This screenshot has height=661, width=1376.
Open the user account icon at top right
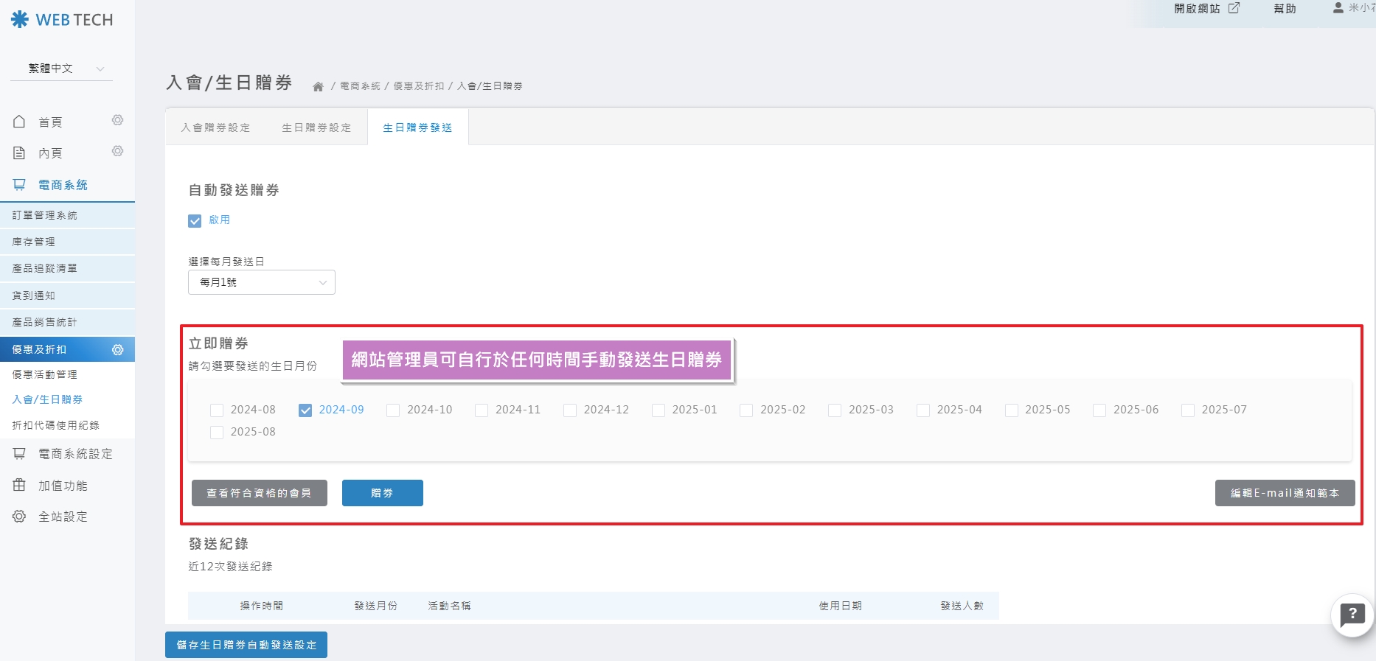click(1338, 8)
